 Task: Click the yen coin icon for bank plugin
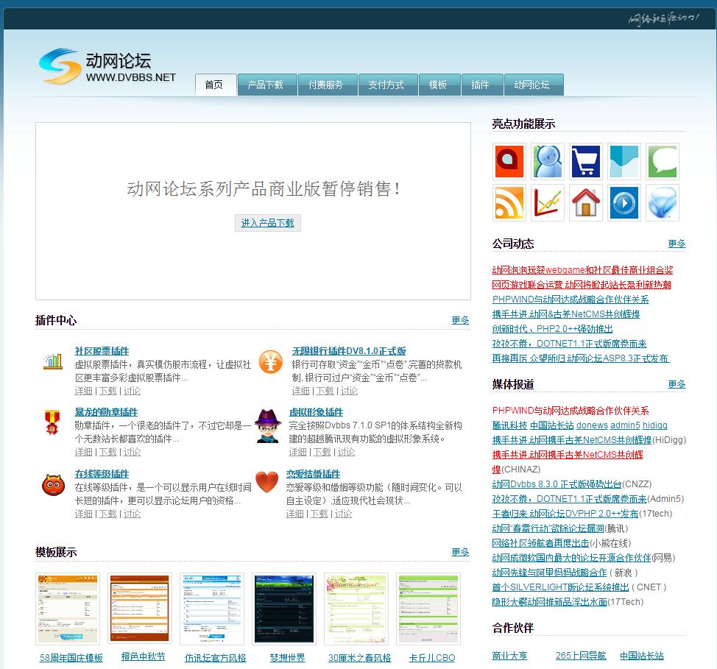(x=270, y=361)
